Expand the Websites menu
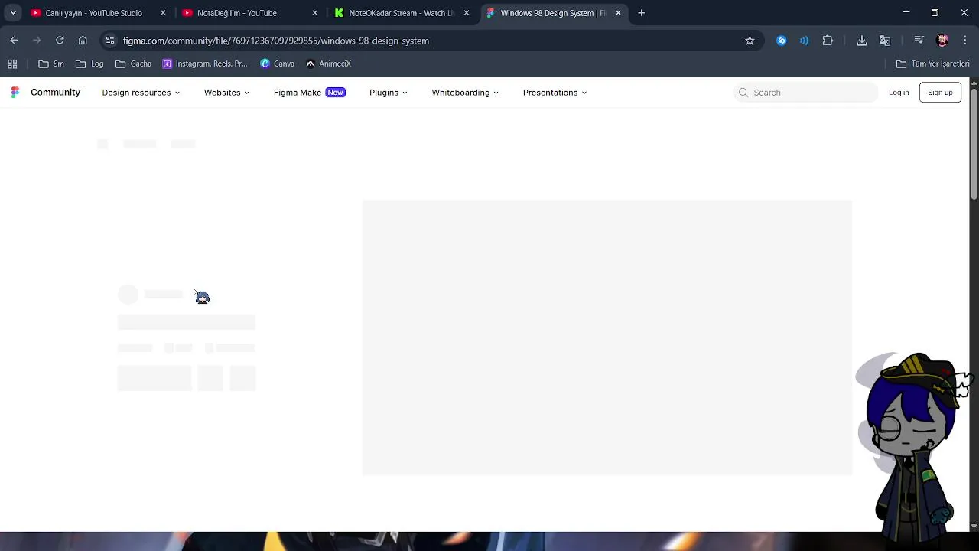The height and width of the screenshot is (551, 979). (x=226, y=93)
